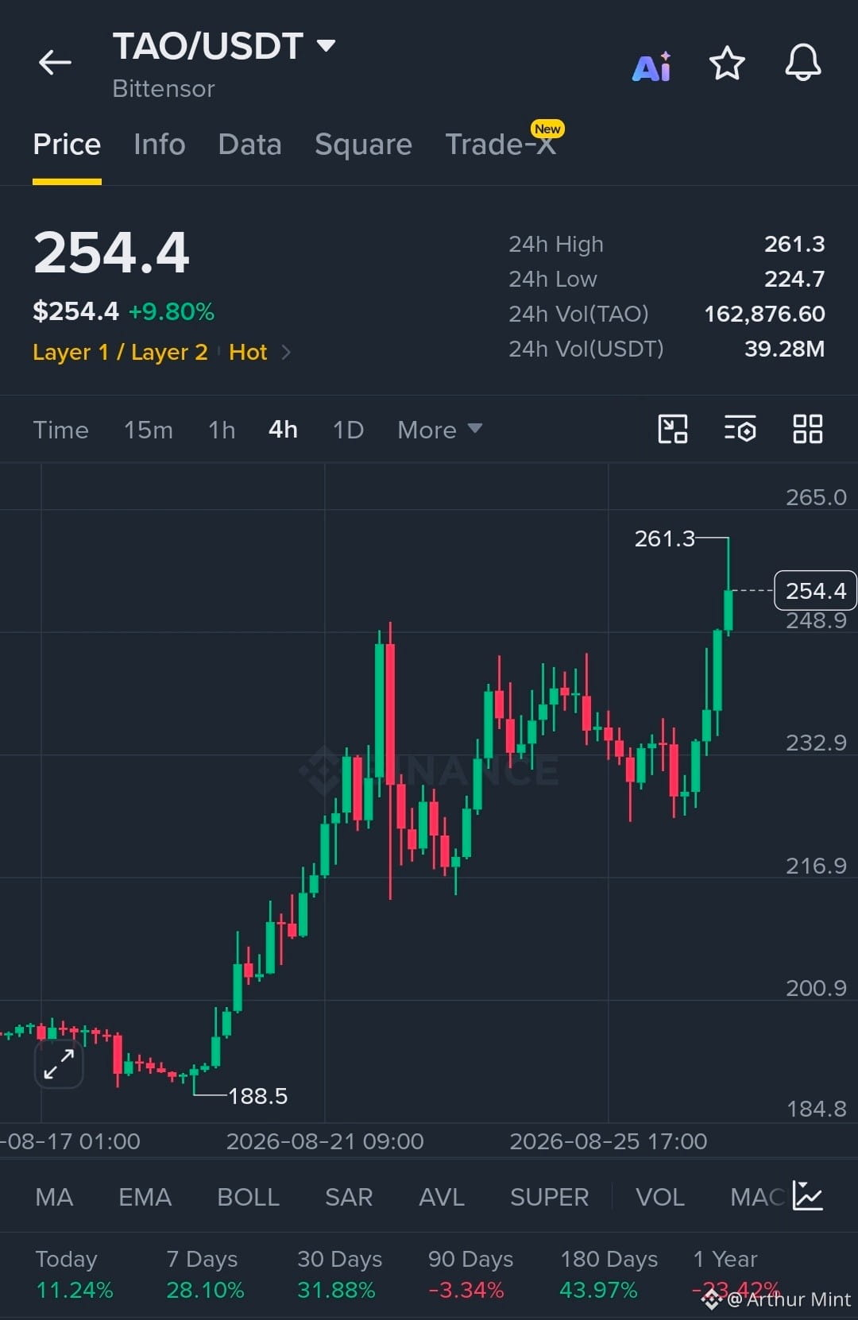Screen dimensions: 858x1320
Task: Click the 2026-08-21 09:00 axis label
Action: coord(325,1141)
